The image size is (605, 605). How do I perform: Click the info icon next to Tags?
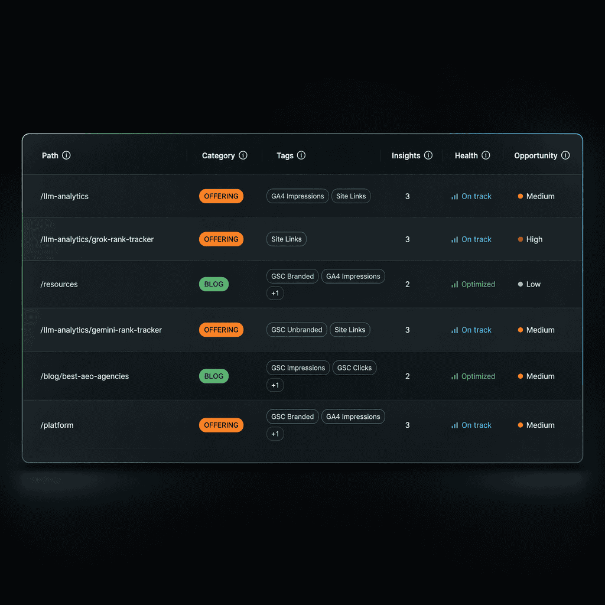pos(301,155)
